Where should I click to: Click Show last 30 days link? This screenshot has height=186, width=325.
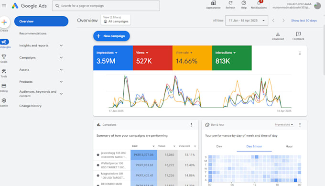tap(304, 21)
